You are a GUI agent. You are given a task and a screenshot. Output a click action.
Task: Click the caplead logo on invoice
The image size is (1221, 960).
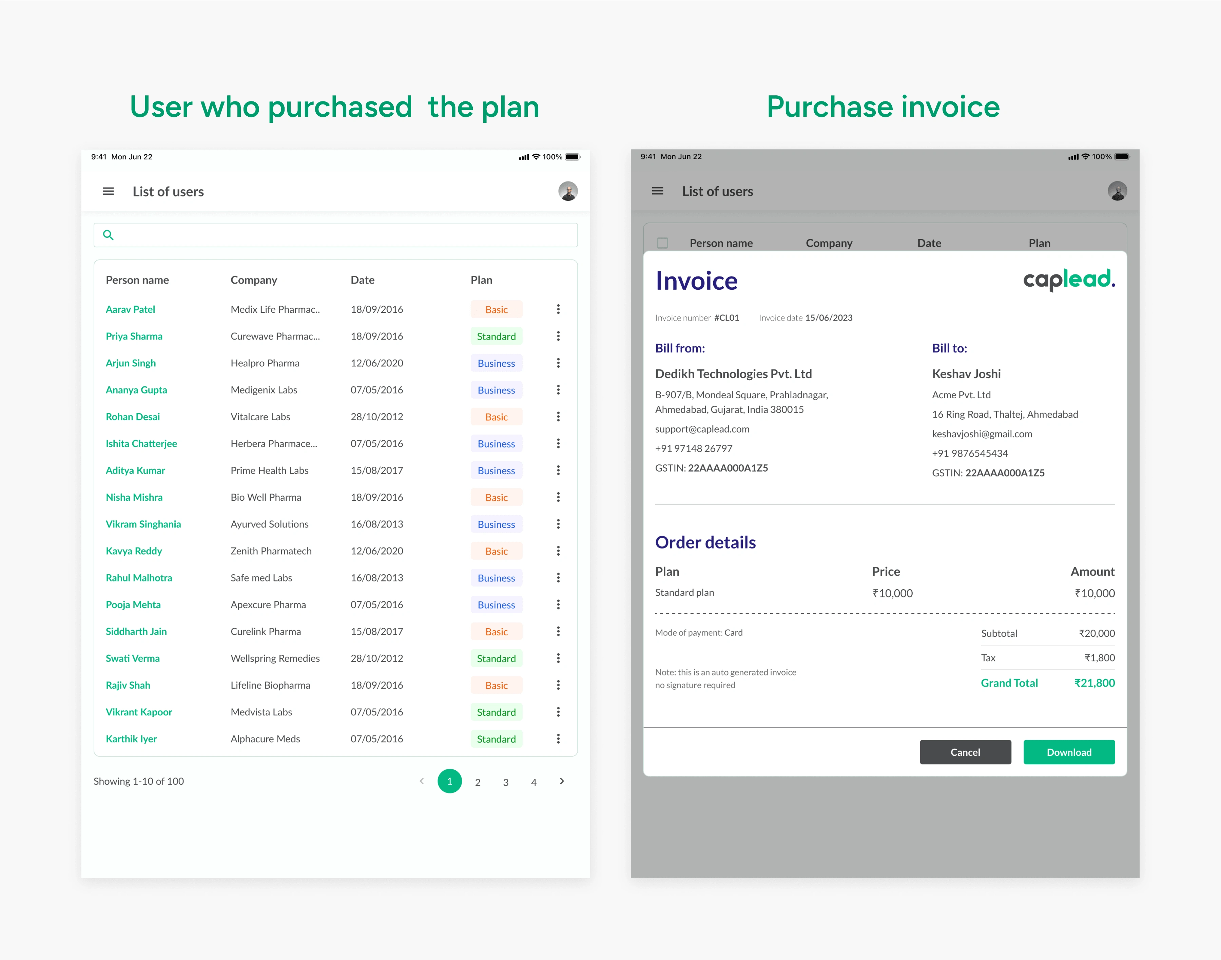(x=1069, y=279)
